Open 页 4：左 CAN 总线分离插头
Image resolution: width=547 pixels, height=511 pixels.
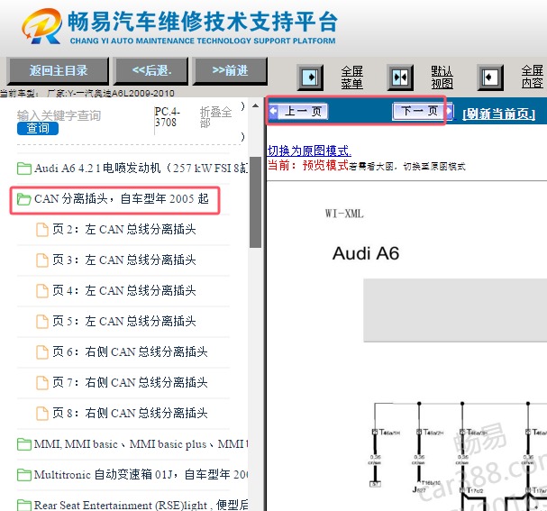124,291
